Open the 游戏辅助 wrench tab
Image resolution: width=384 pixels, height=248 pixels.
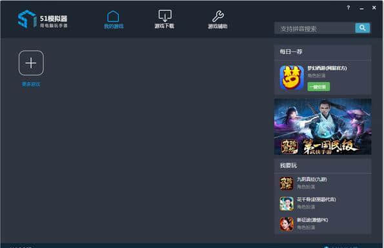pyautogui.click(x=217, y=19)
